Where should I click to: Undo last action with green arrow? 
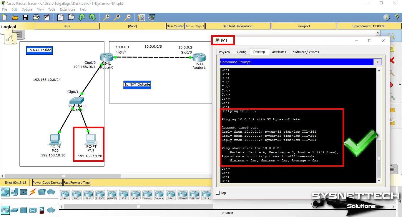82,17
